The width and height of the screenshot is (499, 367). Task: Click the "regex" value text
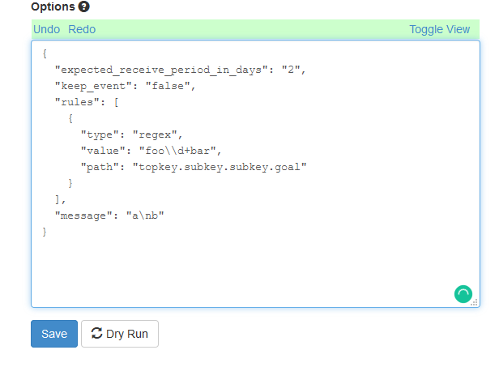coord(155,134)
